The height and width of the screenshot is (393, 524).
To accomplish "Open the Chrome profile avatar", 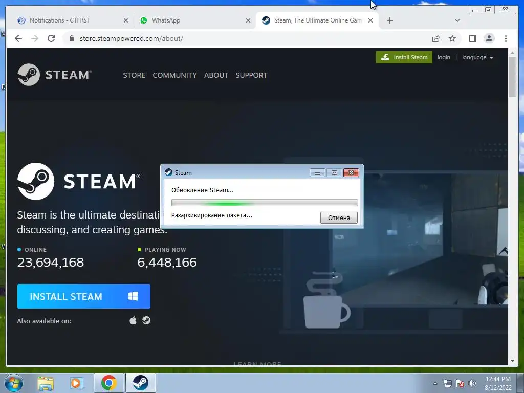I will pyautogui.click(x=489, y=38).
